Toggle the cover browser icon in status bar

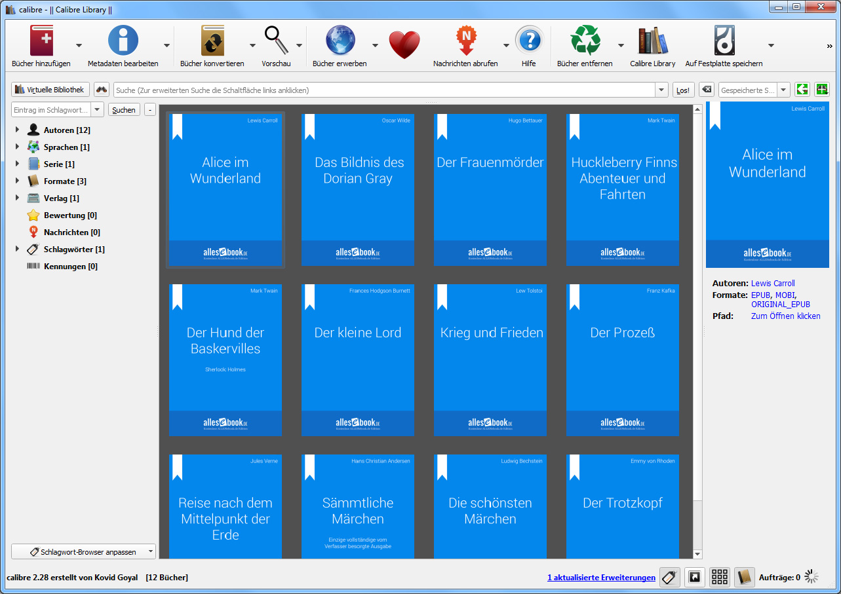[x=695, y=577]
